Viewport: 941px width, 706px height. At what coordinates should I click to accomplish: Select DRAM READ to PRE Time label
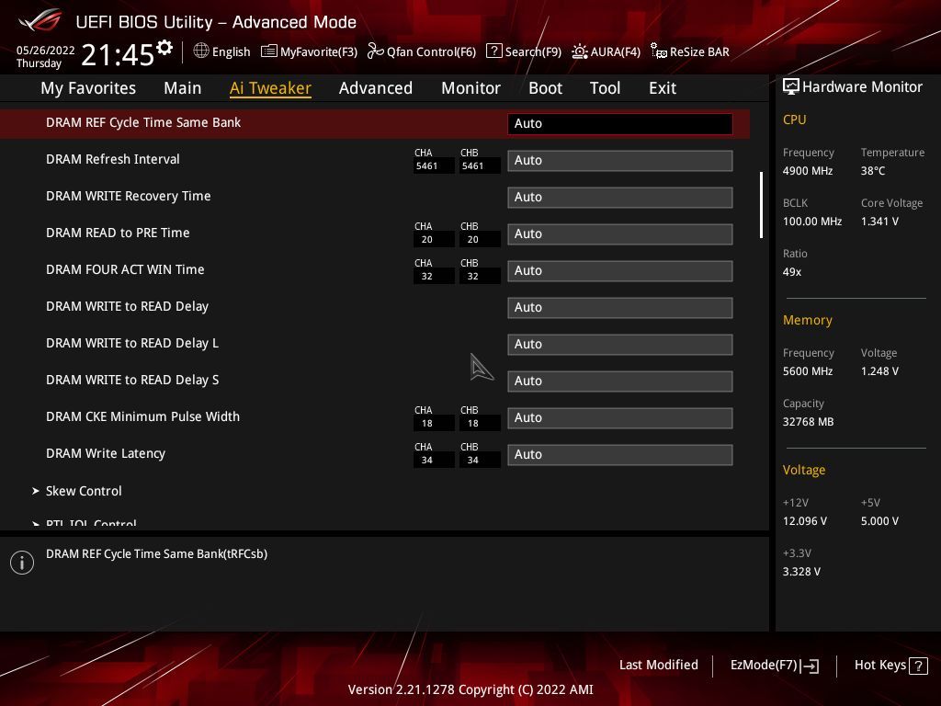[x=118, y=233]
